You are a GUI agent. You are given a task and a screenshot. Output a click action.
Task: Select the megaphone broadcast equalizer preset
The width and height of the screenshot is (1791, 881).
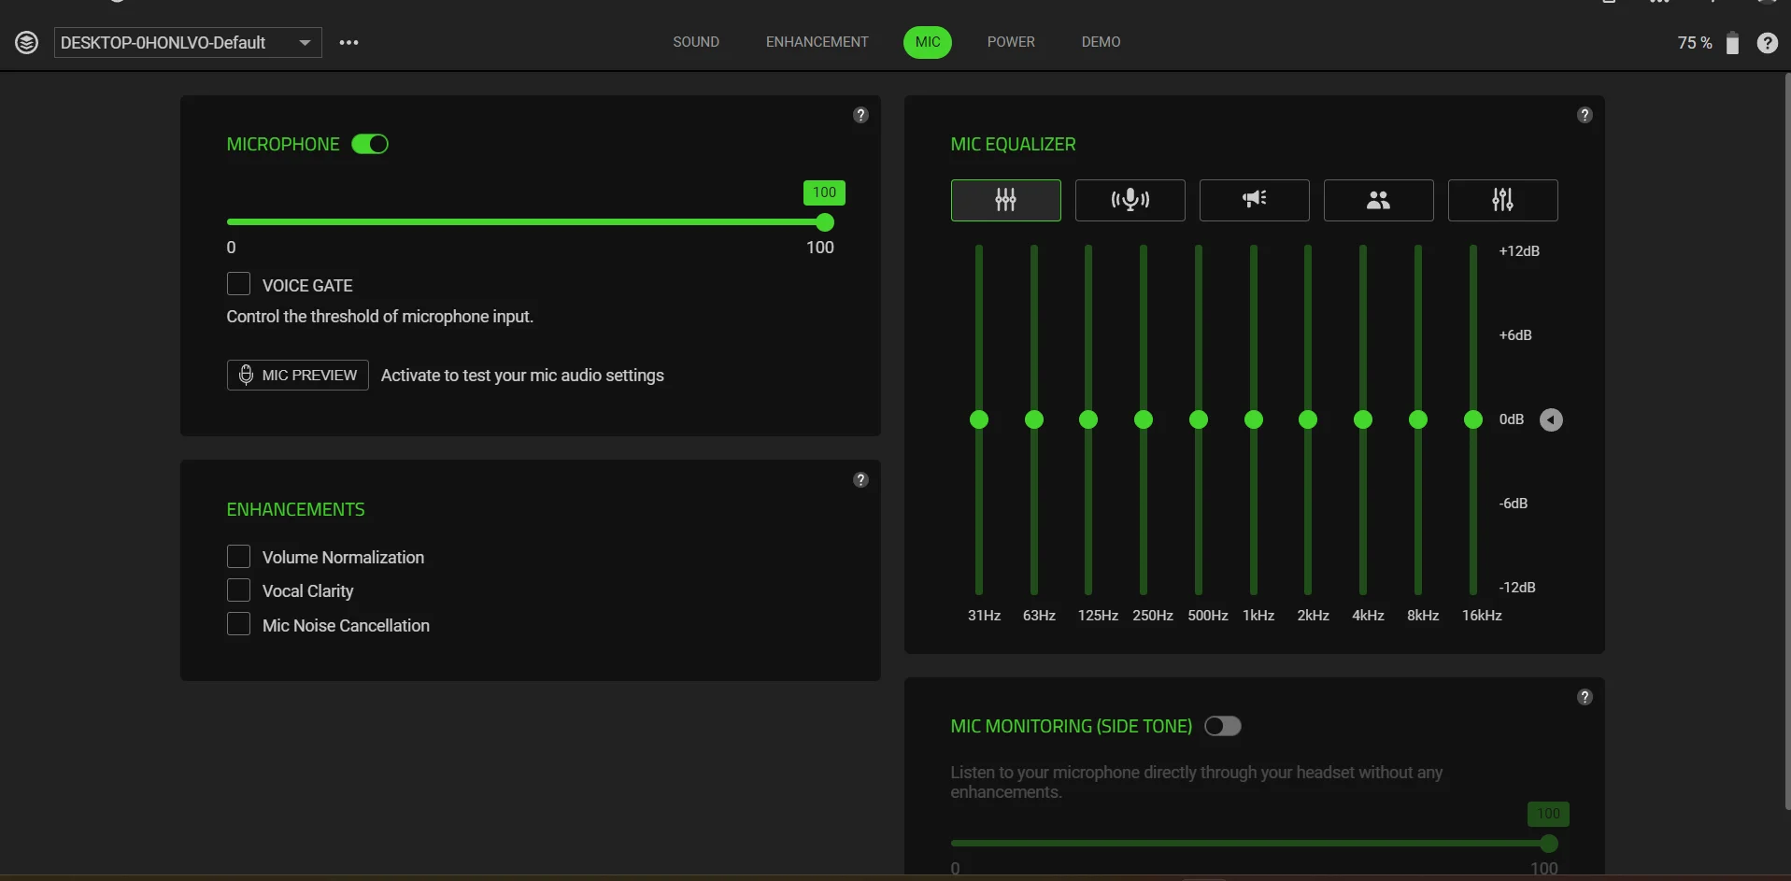pyautogui.click(x=1254, y=200)
